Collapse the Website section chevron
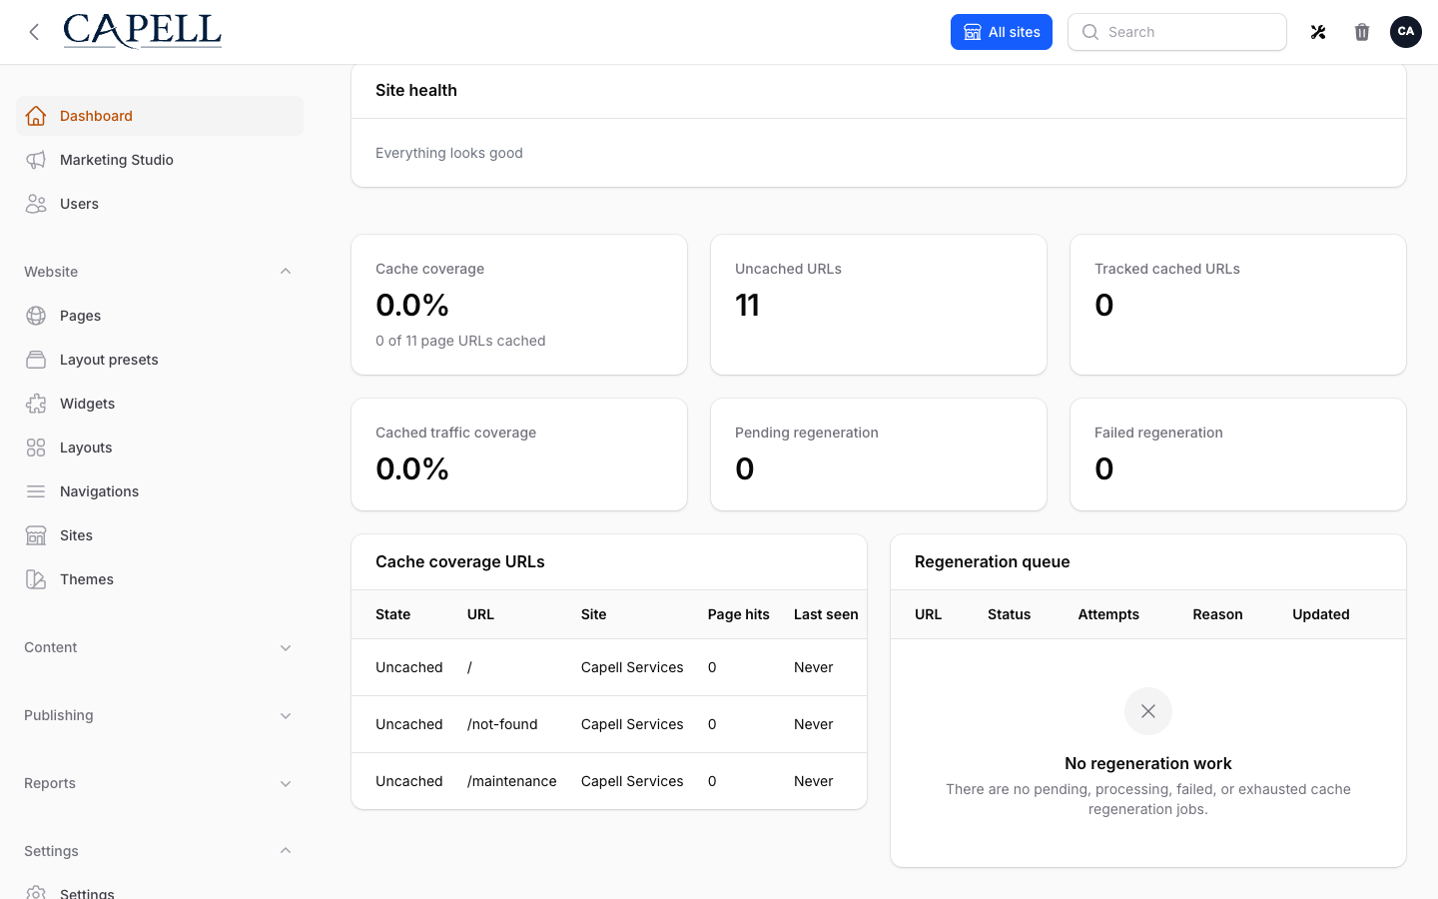Image resolution: width=1438 pixels, height=899 pixels. pyautogui.click(x=286, y=272)
